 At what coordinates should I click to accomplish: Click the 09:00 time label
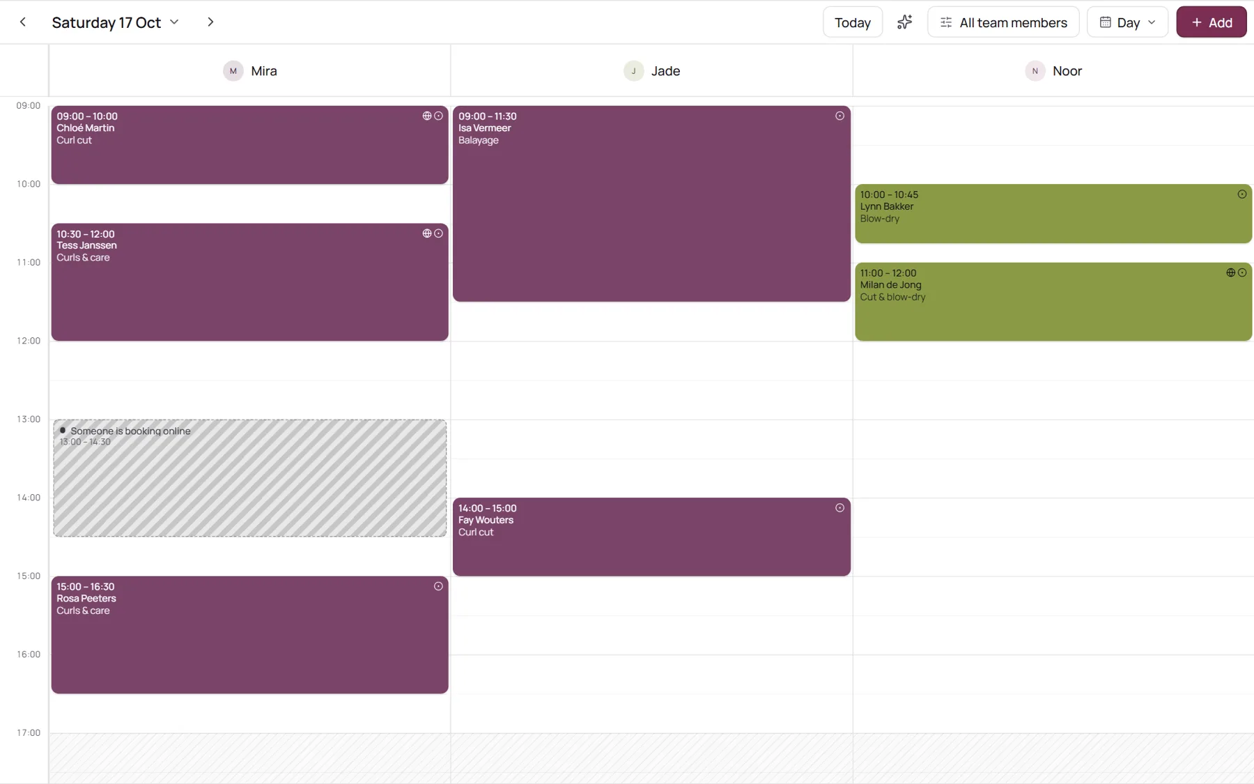29,106
